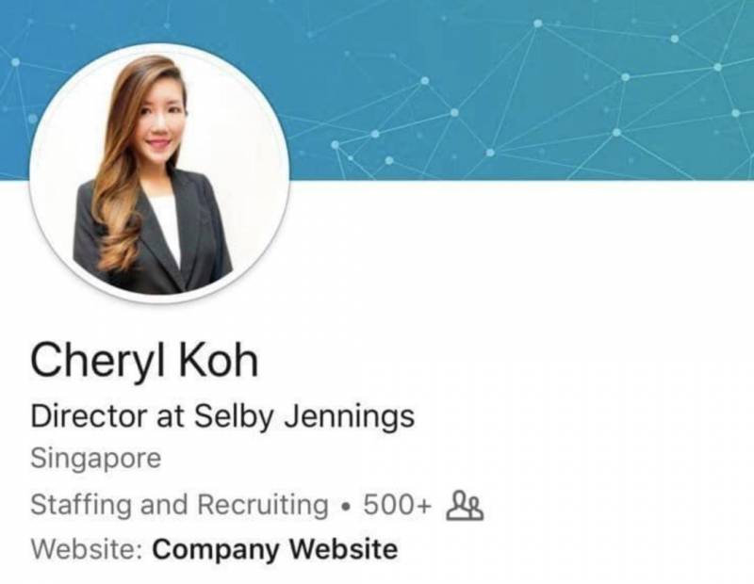Click the first name Cheryl
This screenshot has height=584, width=754.
pyautogui.click(x=98, y=362)
